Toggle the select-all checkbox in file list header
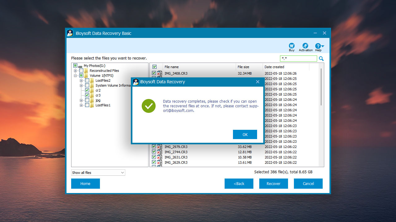 tap(155, 67)
